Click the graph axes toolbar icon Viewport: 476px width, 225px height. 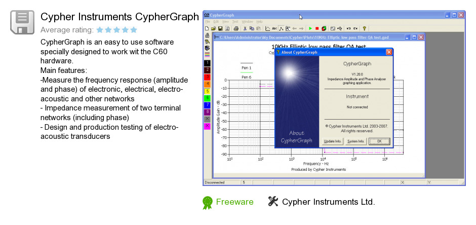[x=267, y=28]
